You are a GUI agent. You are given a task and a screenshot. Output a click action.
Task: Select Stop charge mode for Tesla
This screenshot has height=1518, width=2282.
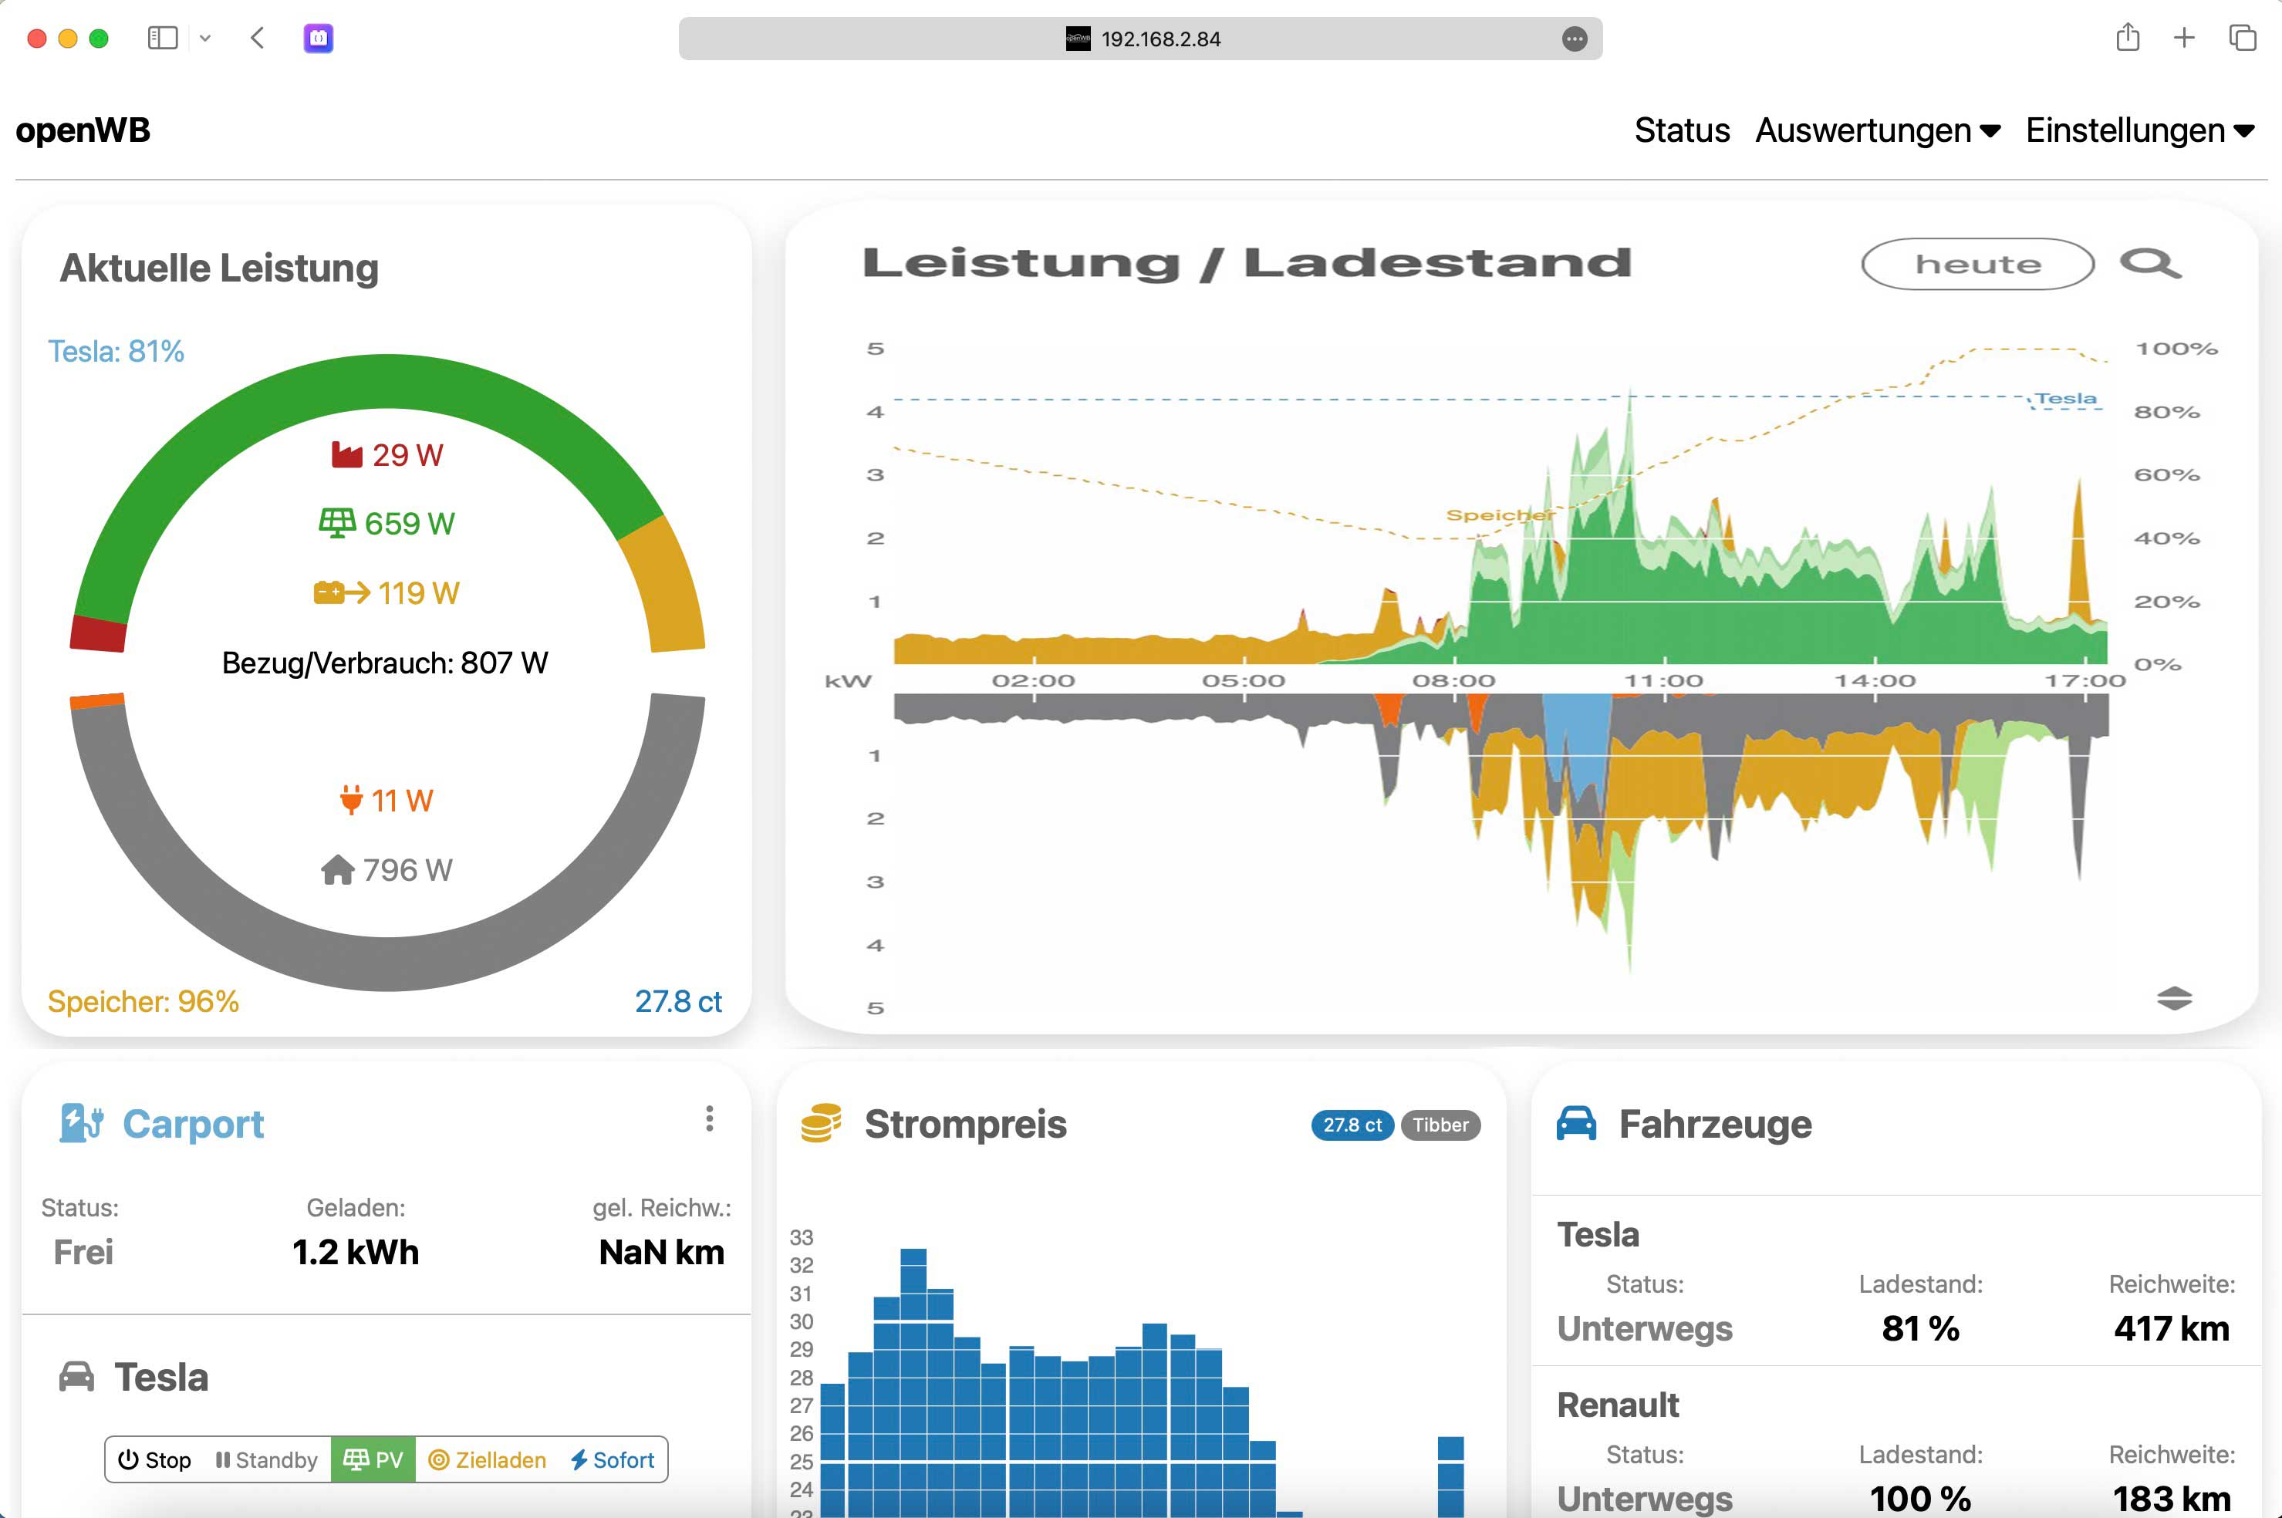pos(155,1459)
